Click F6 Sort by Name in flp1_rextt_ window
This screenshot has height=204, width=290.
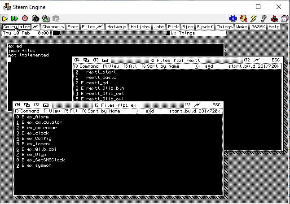(160, 66)
